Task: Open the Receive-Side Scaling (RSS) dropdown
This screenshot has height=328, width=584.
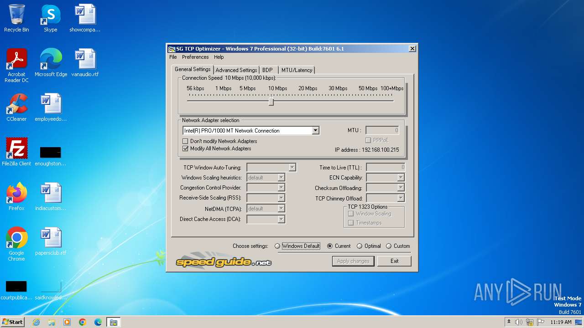Action: (x=281, y=198)
